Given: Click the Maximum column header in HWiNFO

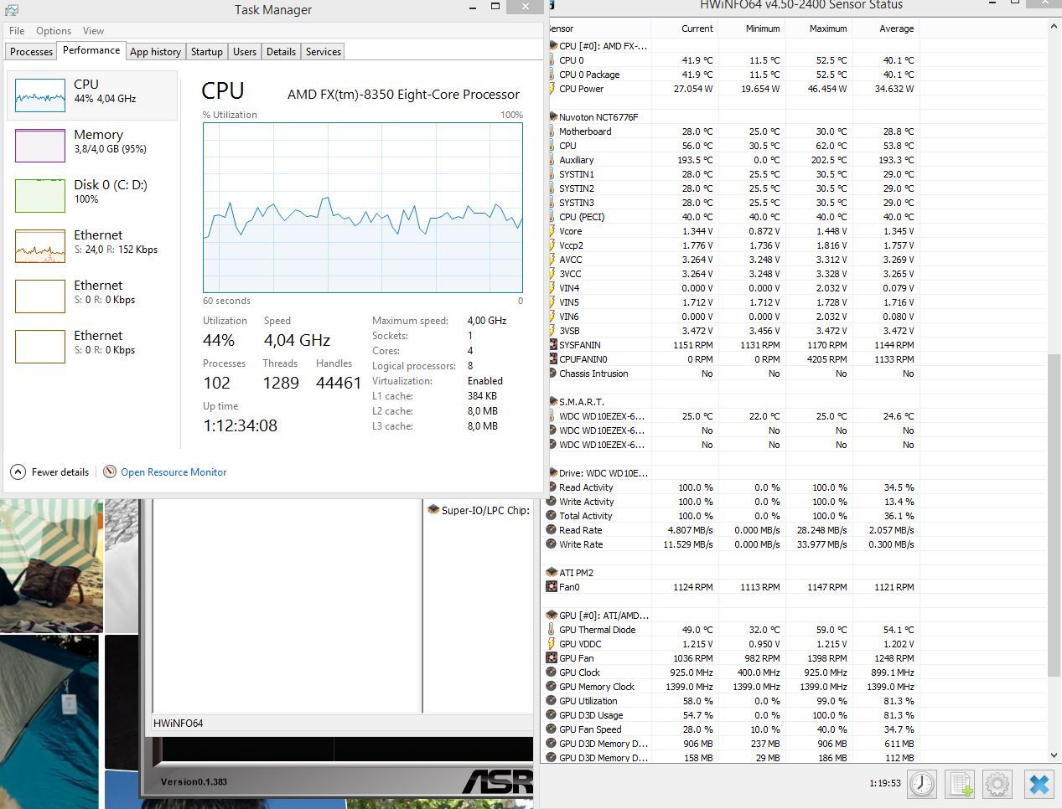Looking at the screenshot, I should [x=818, y=28].
